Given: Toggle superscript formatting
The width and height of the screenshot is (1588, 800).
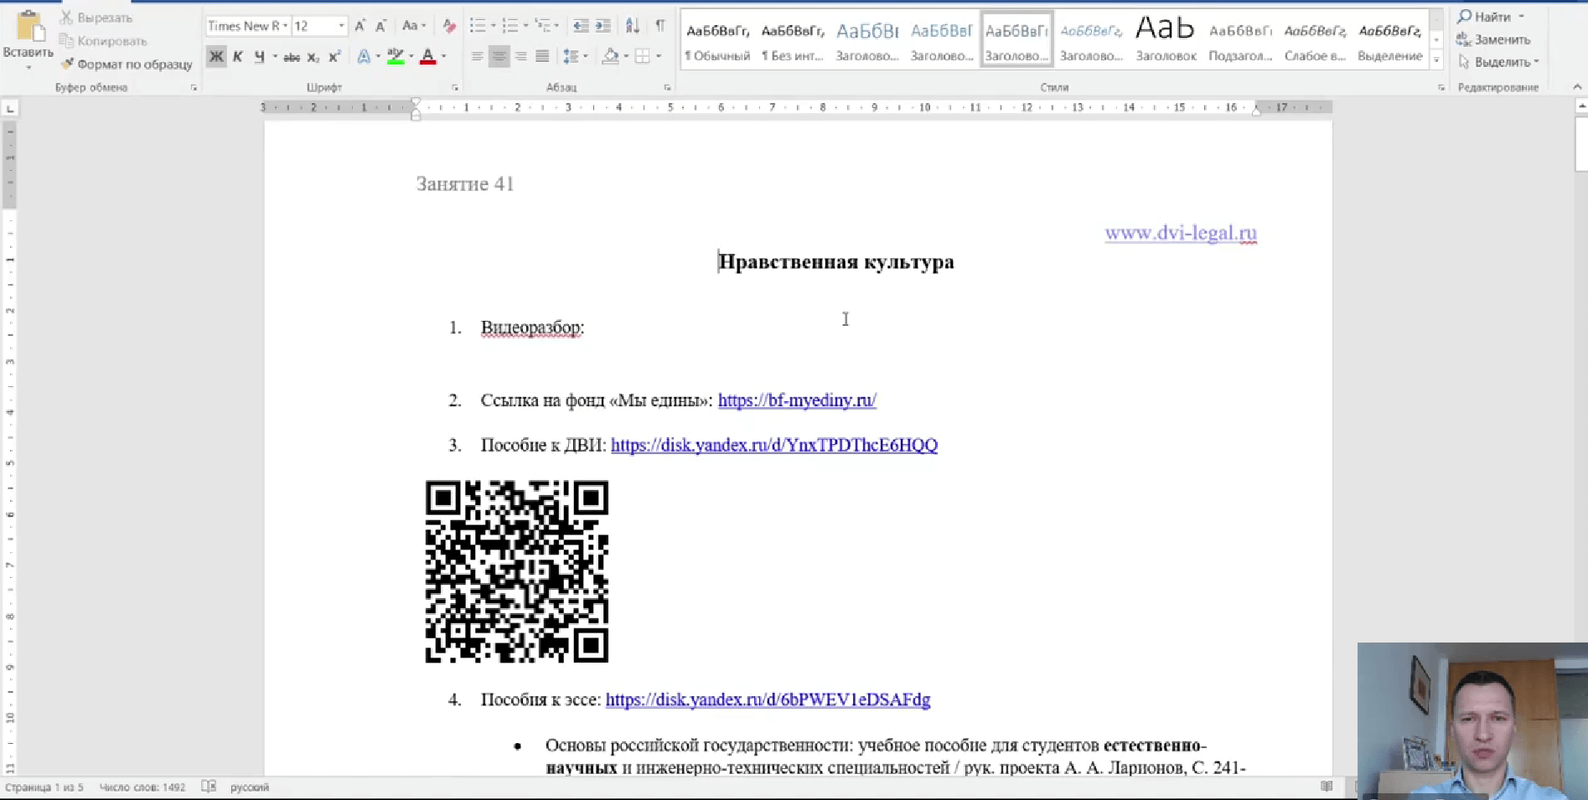Looking at the screenshot, I should coord(334,57).
